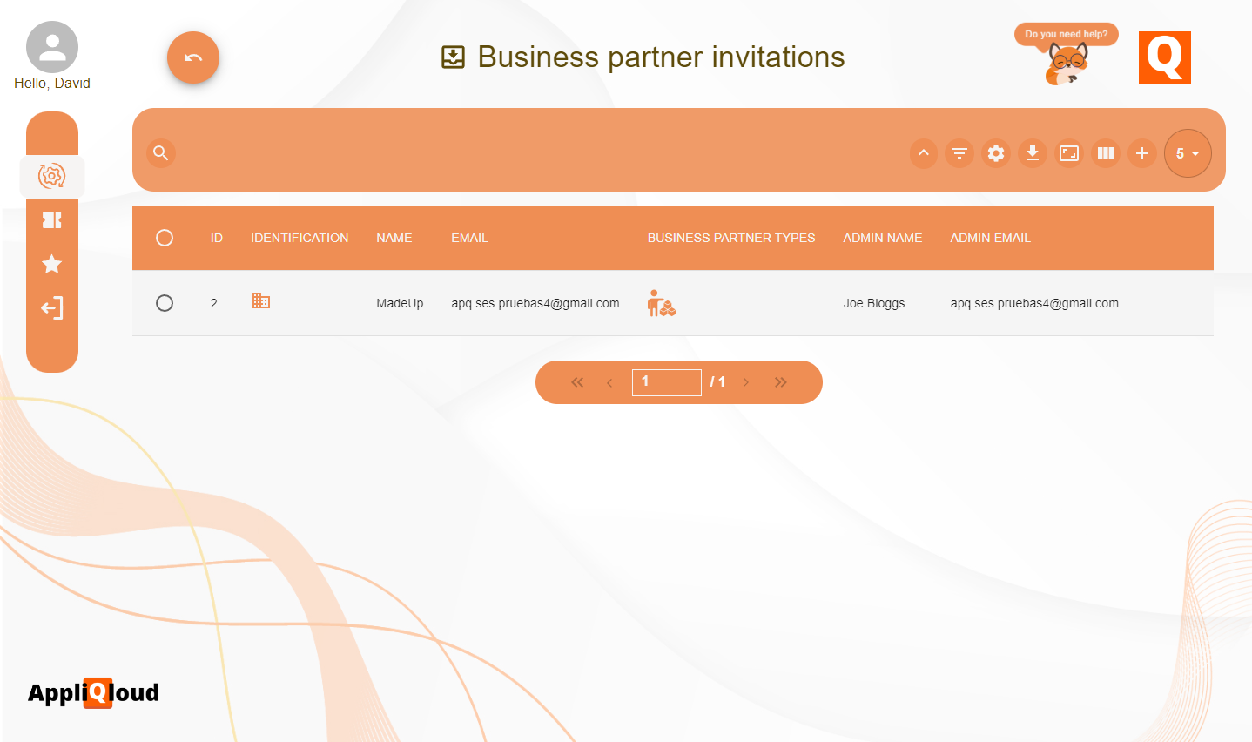Screen dimensions: 1252x742
Task: Click the orange back arrow button
Action: 193,57
